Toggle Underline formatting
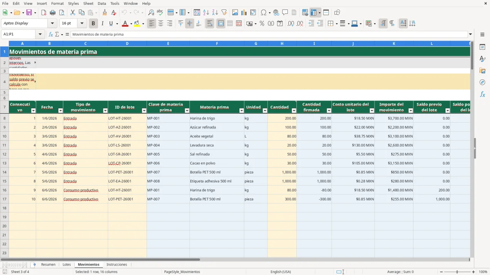This screenshot has width=490, height=275. click(111, 24)
